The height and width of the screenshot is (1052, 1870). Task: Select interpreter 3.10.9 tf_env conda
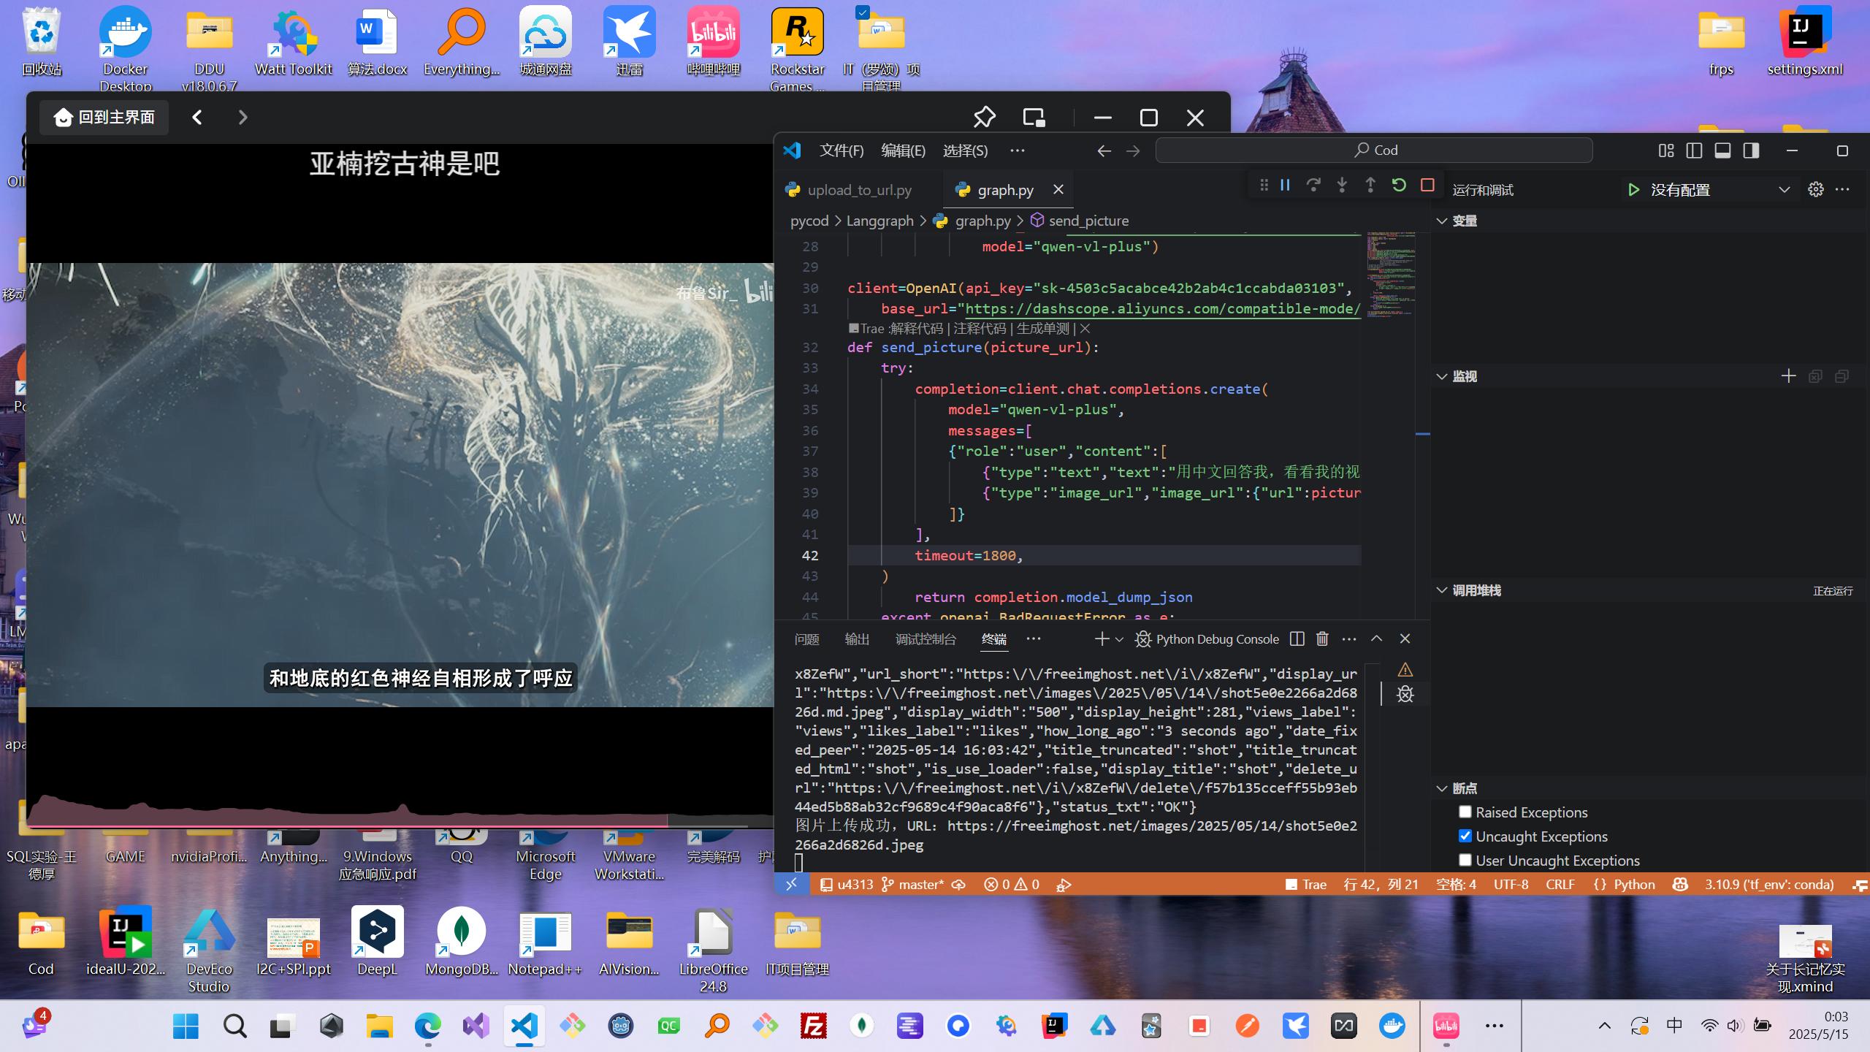coord(1768,885)
